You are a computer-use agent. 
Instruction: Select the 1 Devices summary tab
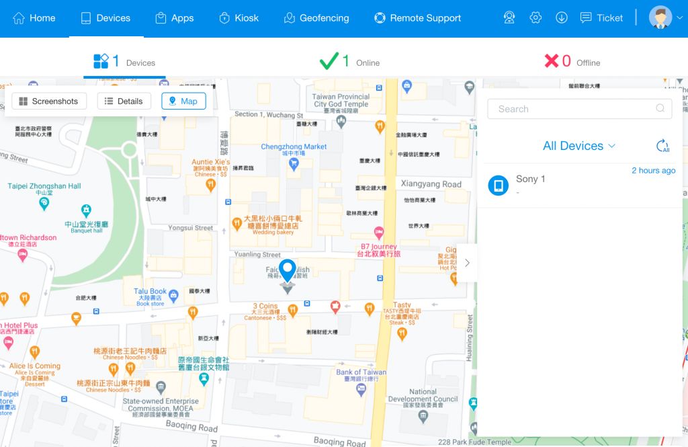click(x=124, y=61)
